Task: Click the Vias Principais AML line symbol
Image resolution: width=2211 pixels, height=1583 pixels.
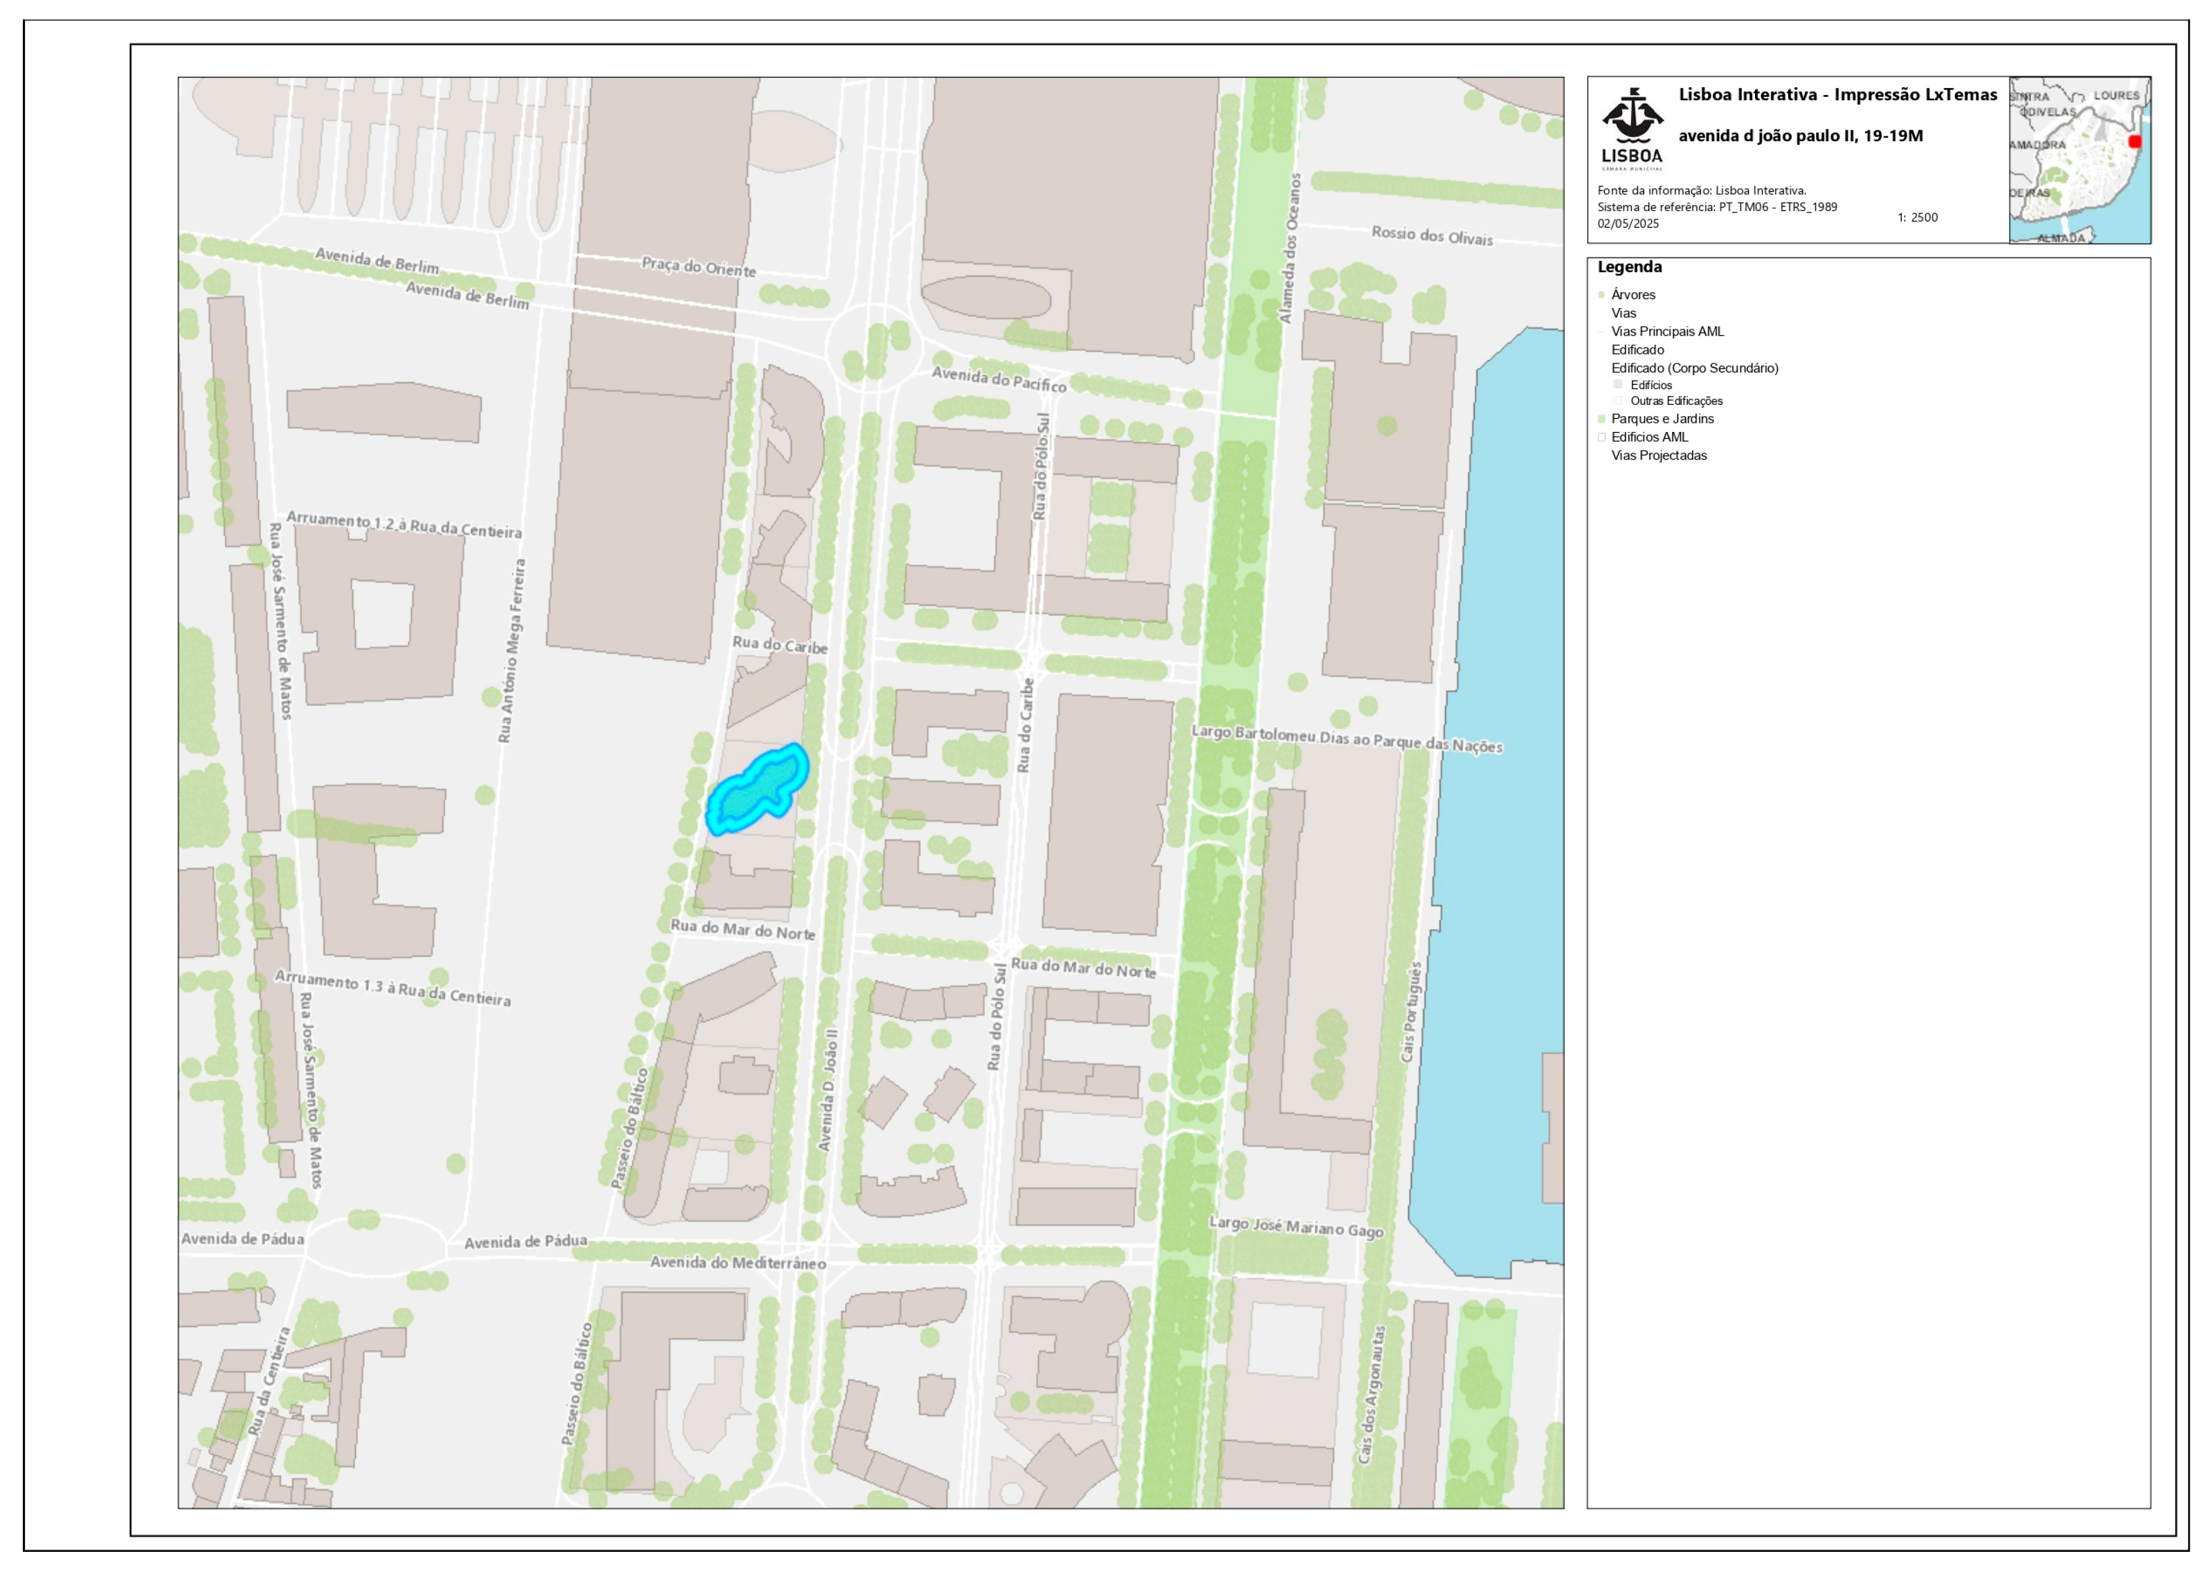Action: click(1601, 332)
